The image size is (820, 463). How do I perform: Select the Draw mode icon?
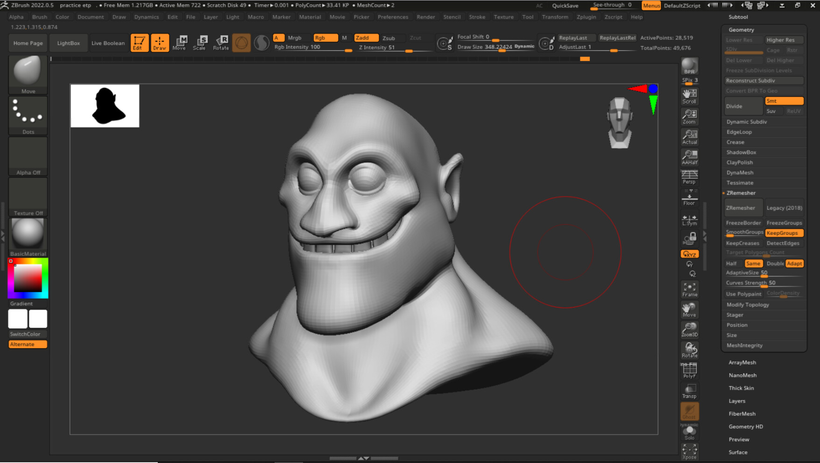pyautogui.click(x=160, y=42)
